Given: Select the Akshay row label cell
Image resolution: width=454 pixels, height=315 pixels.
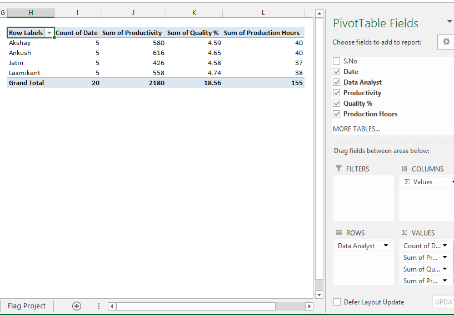Looking at the screenshot, I should [x=31, y=43].
